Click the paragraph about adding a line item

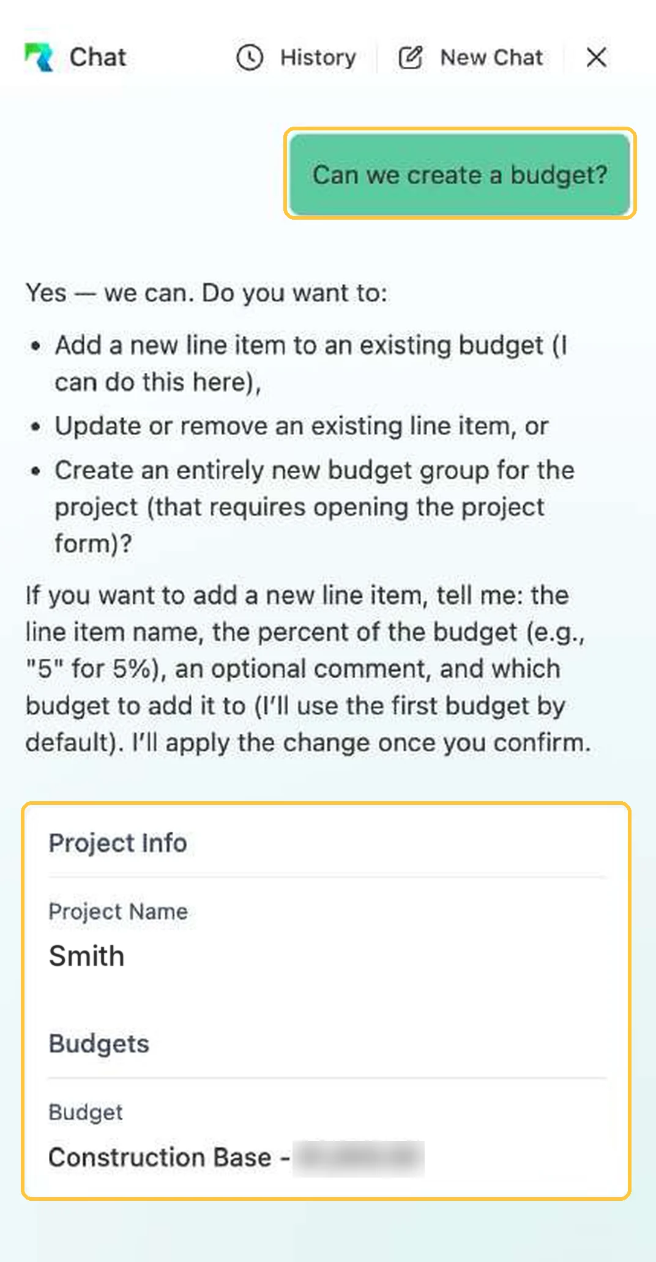point(308,668)
